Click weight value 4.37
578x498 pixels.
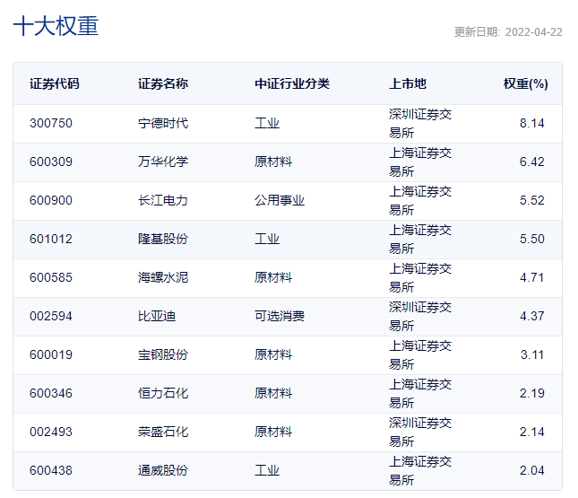pyautogui.click(x=532, y=316)
